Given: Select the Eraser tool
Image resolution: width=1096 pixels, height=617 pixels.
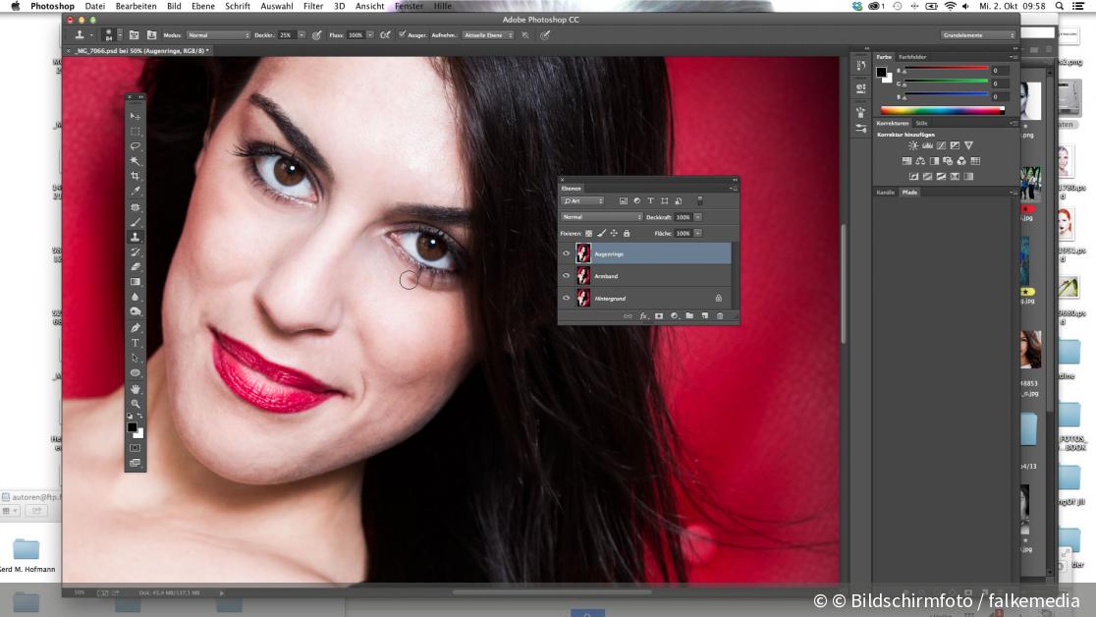Looking at the screenshot, I should tap(135, 266).
